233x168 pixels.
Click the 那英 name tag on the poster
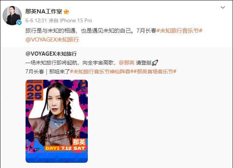click(x=79, y=142)
